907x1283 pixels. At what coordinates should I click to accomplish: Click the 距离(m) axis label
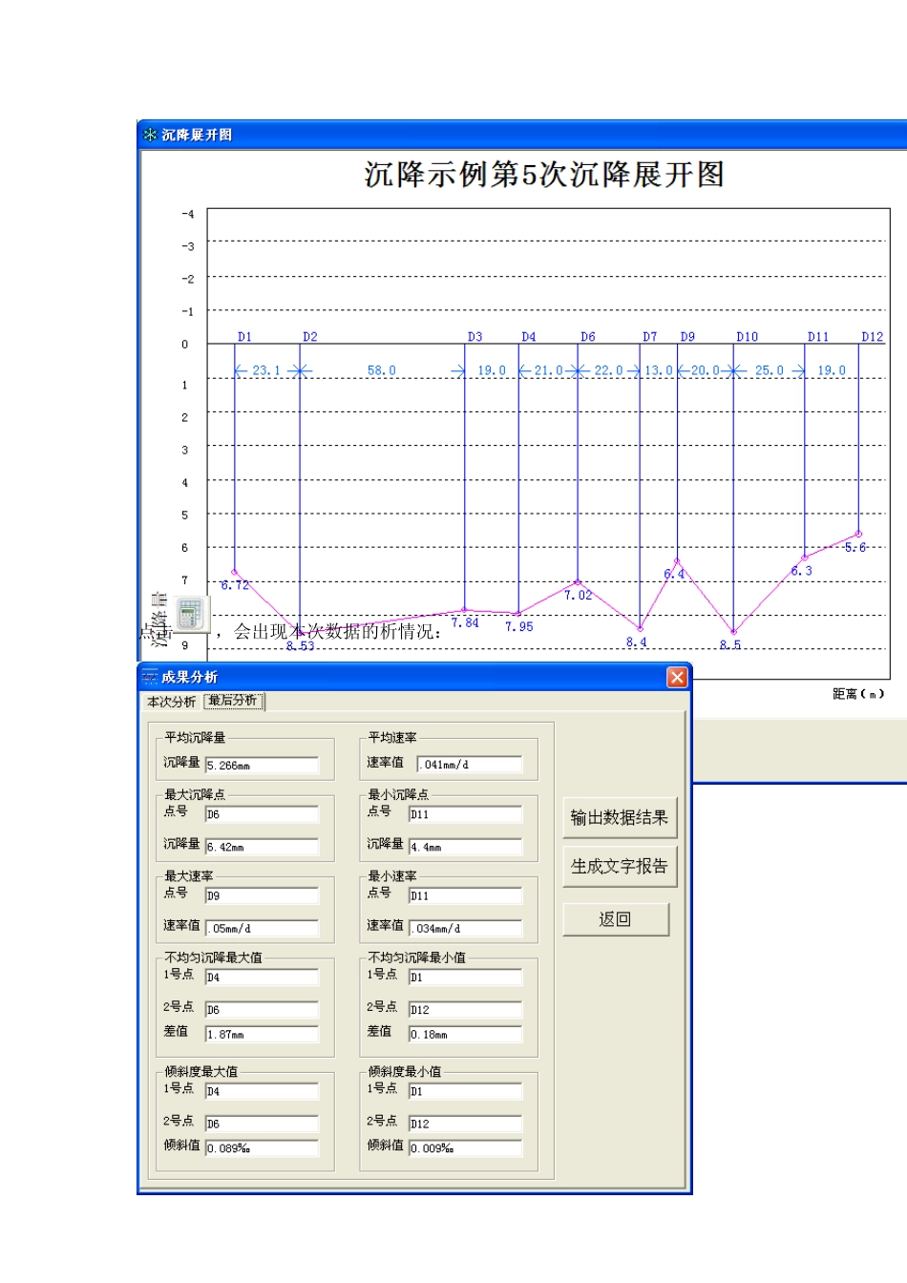(x=858, y=694)
